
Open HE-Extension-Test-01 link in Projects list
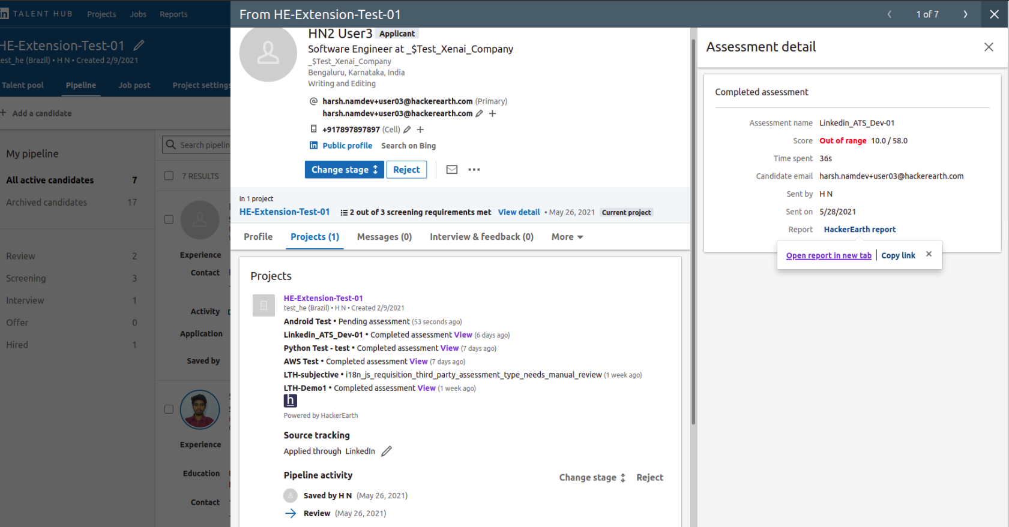click(323, 298)
